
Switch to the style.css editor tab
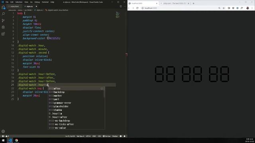pyautogui.click(x=30, y=6)
